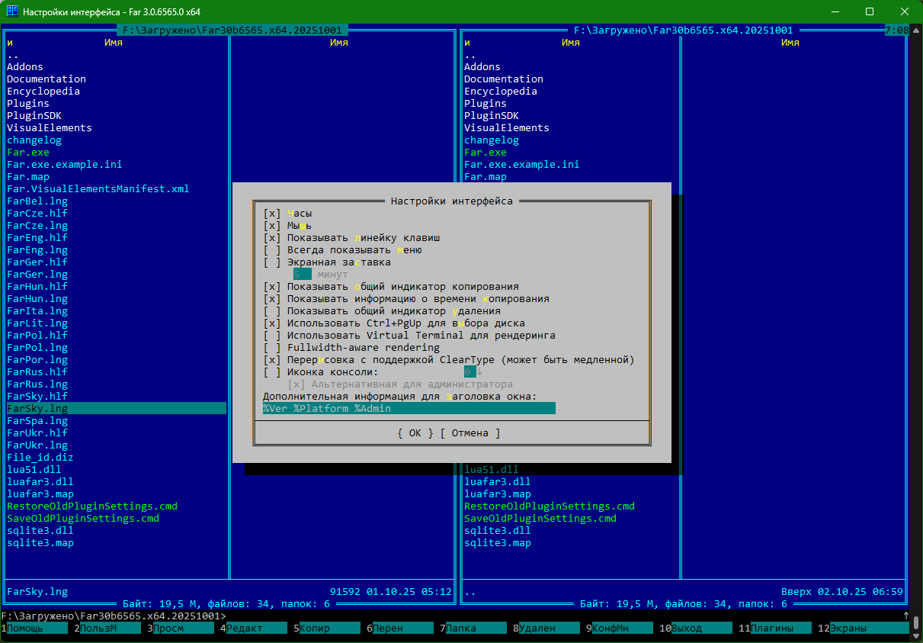Click the command line up arrow
The image size is (923, 643).
tap(905, 616)
